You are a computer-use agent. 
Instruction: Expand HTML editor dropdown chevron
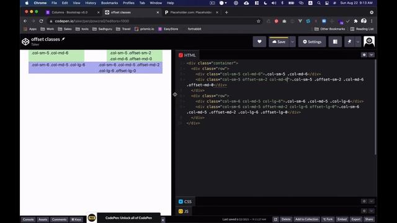(x=372, y=55)
